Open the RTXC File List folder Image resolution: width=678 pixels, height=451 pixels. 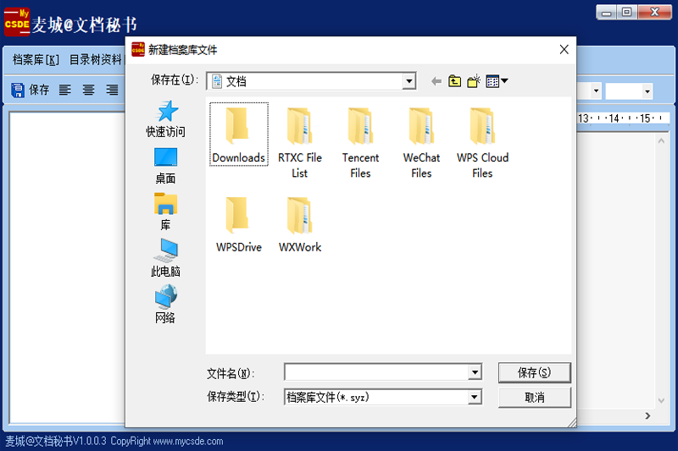click(300, 142)
